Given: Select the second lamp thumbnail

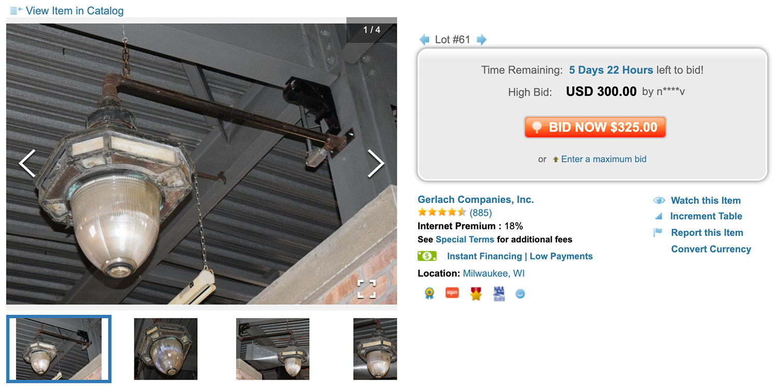Looking at the screenshot, I should (165, 349).
